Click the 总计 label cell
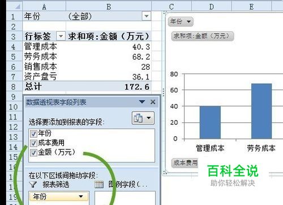The image size is (283, 205). coord(44,87)
